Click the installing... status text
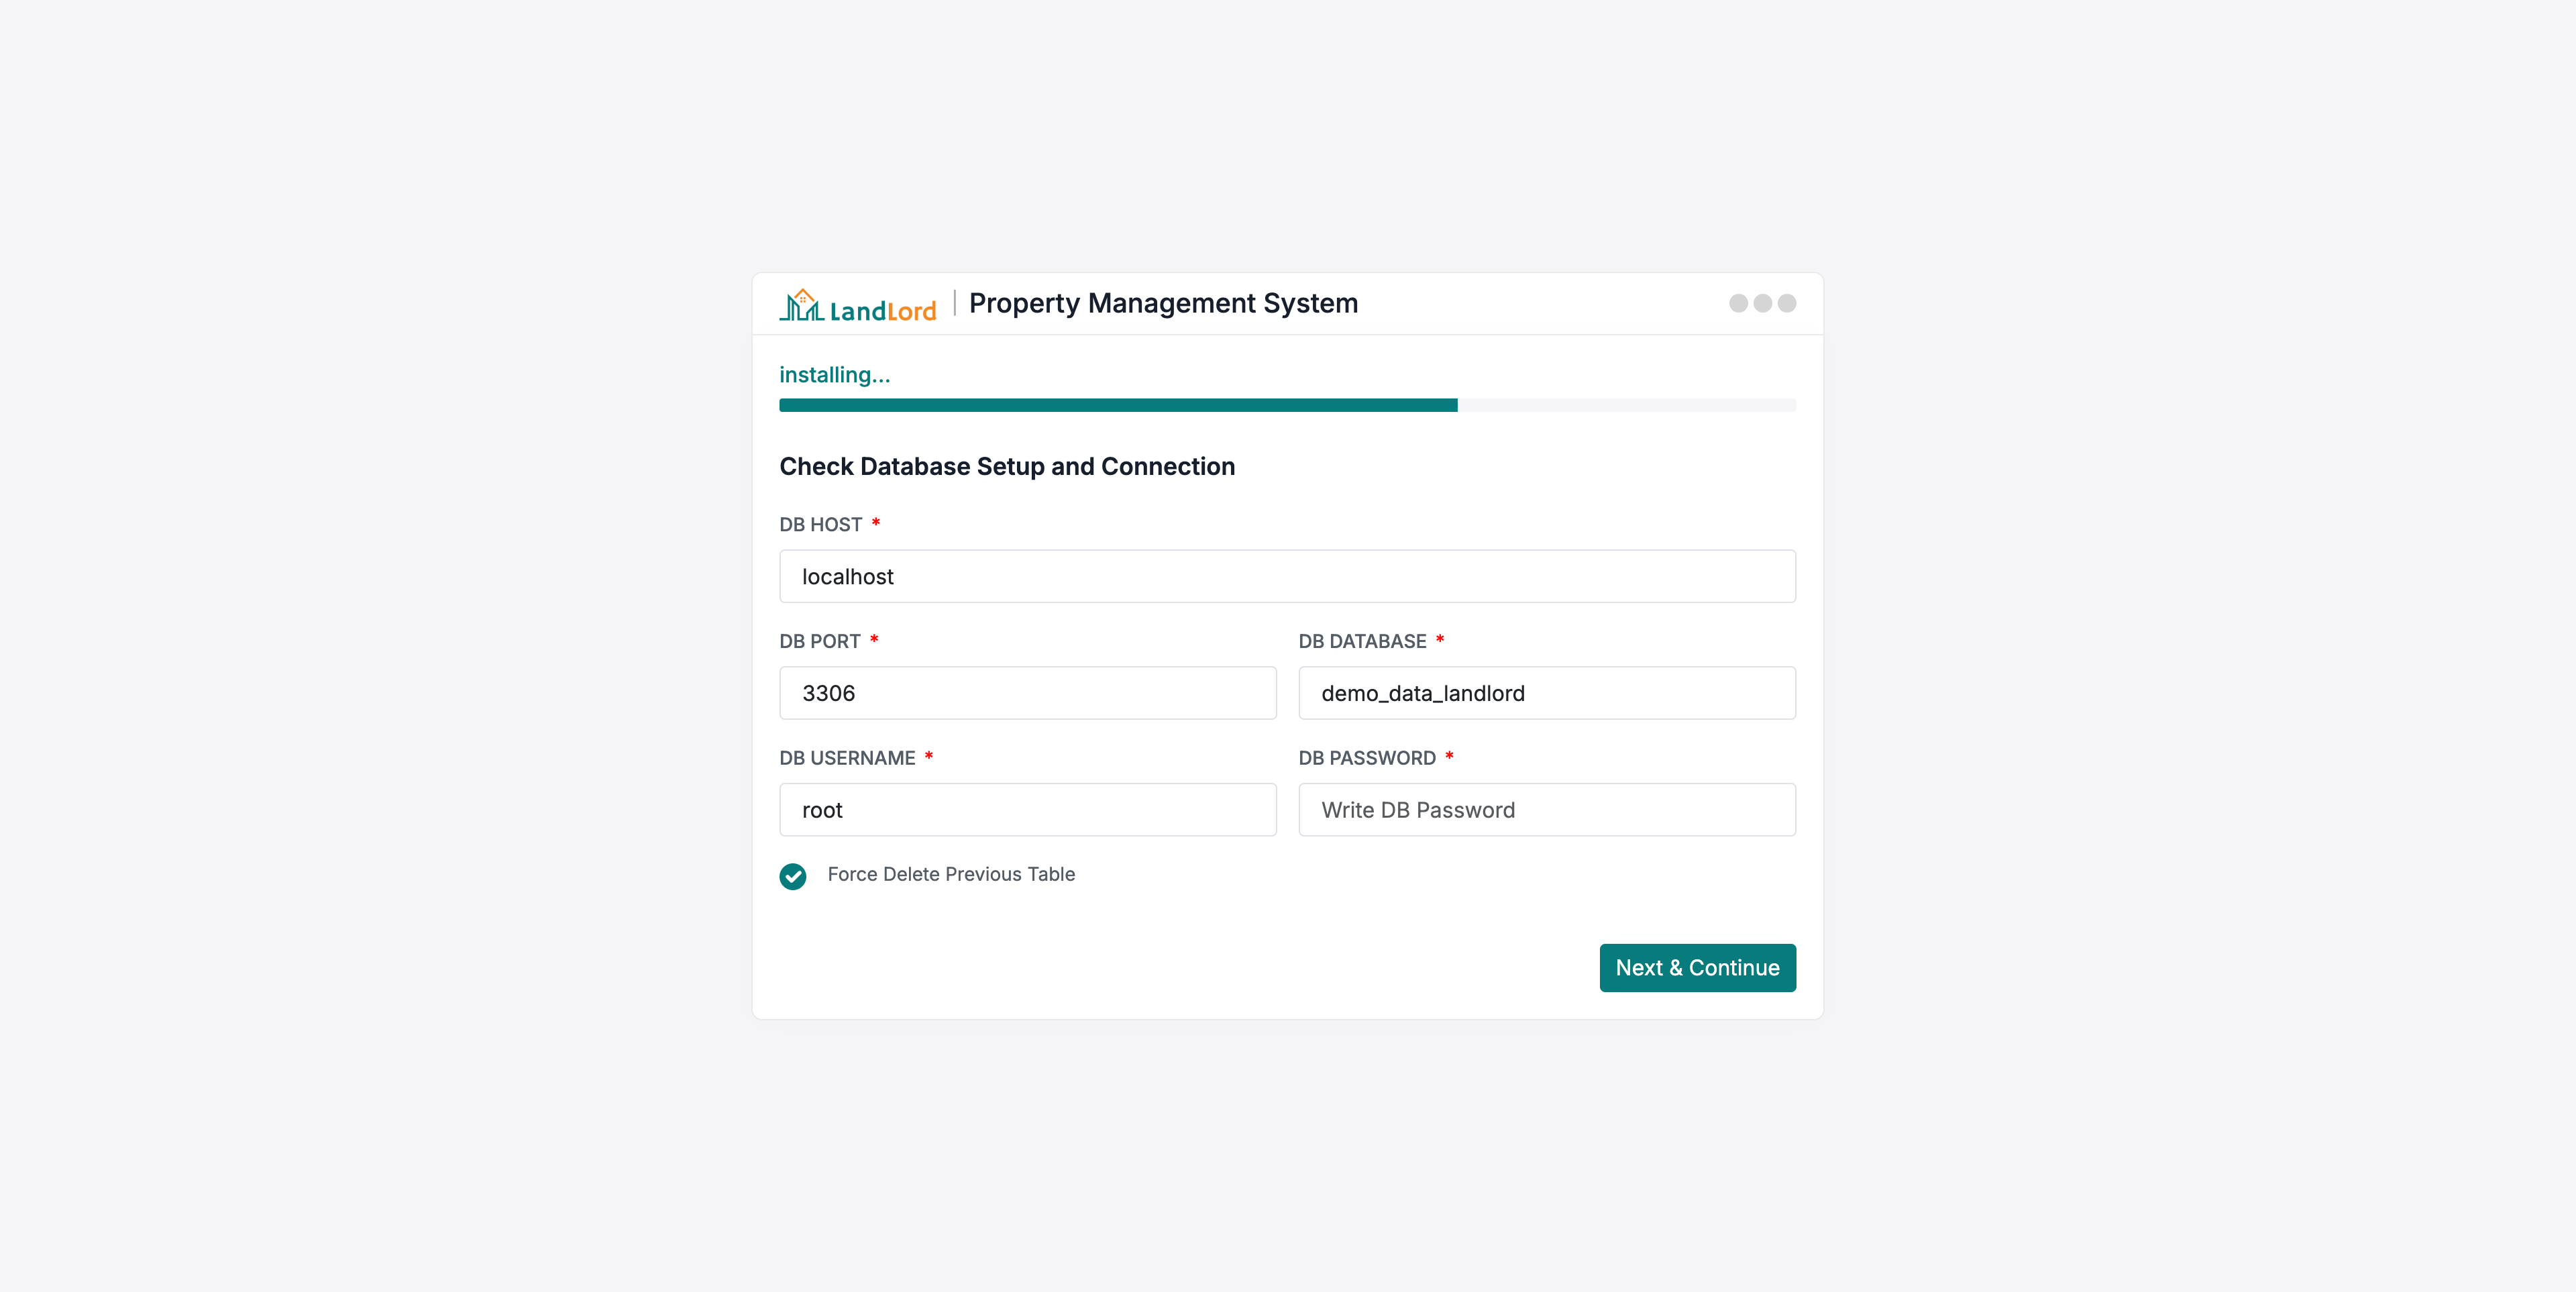 click(x=834, y=375)
